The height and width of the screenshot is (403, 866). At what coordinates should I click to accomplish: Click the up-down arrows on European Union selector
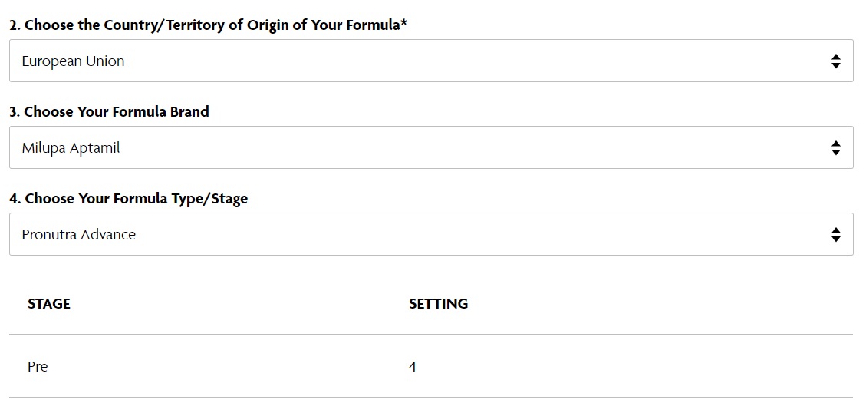pos(835,61)
